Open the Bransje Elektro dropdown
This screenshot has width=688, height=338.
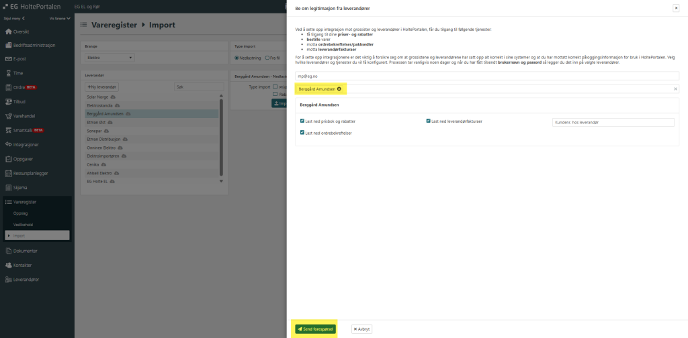pos(110,58)
